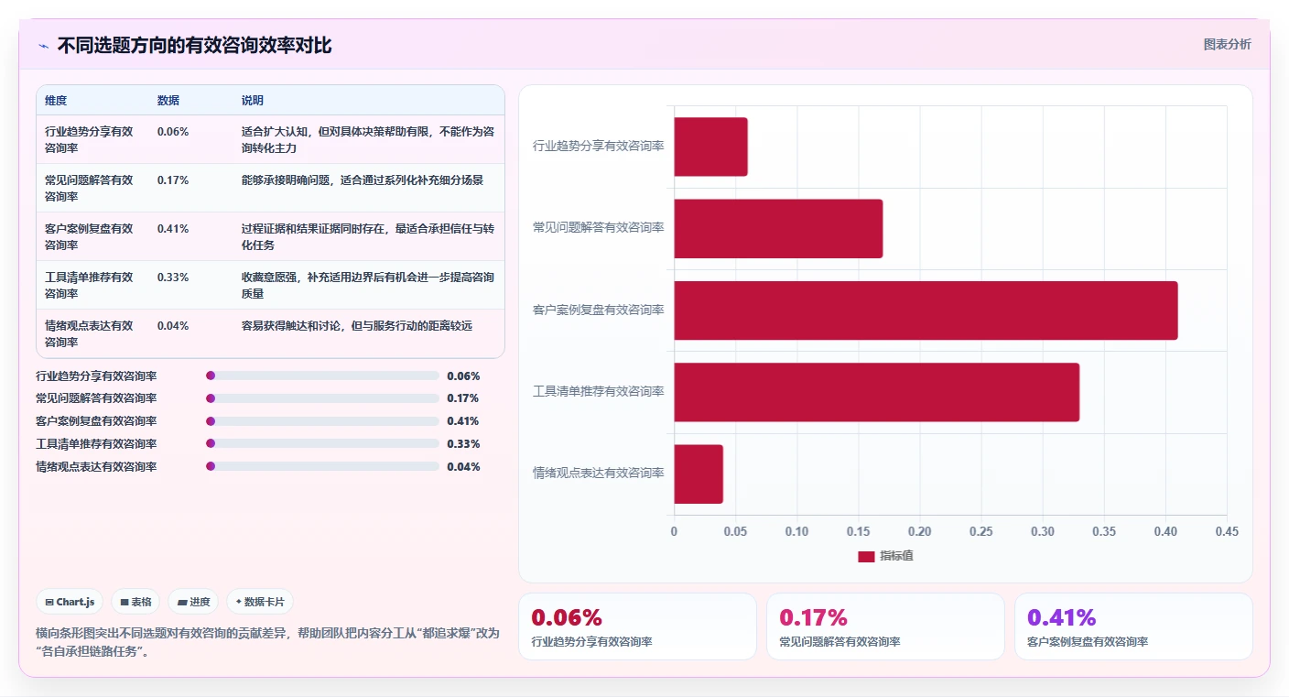Click the 工具清单推荐 bar in the chart
Screen dimensions: 1289x697
click(877, 392)
